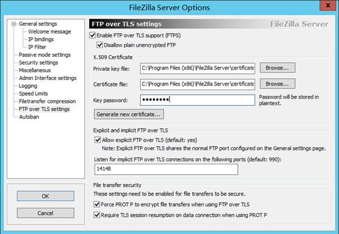
Task: Click Generate new certificate button
Action: coord(129,114)
